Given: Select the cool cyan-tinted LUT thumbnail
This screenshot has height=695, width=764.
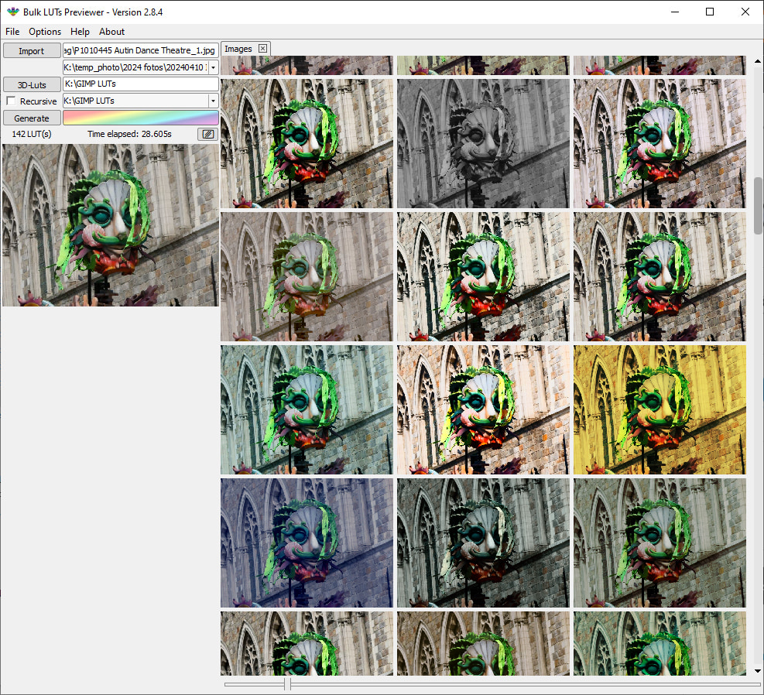Looking at the screenshot, I should click(x=307, y=409).
